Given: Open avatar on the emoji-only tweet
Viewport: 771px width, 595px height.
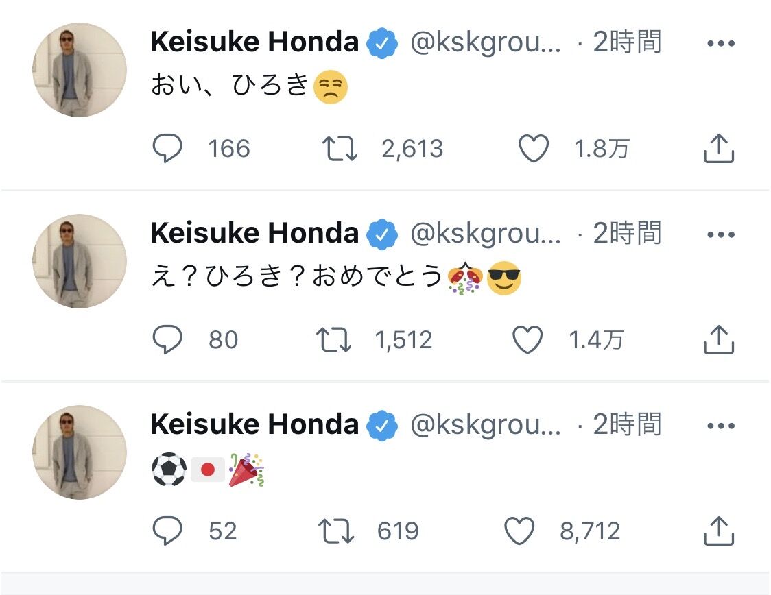Looking at the screenshot, I should (80, 452).
